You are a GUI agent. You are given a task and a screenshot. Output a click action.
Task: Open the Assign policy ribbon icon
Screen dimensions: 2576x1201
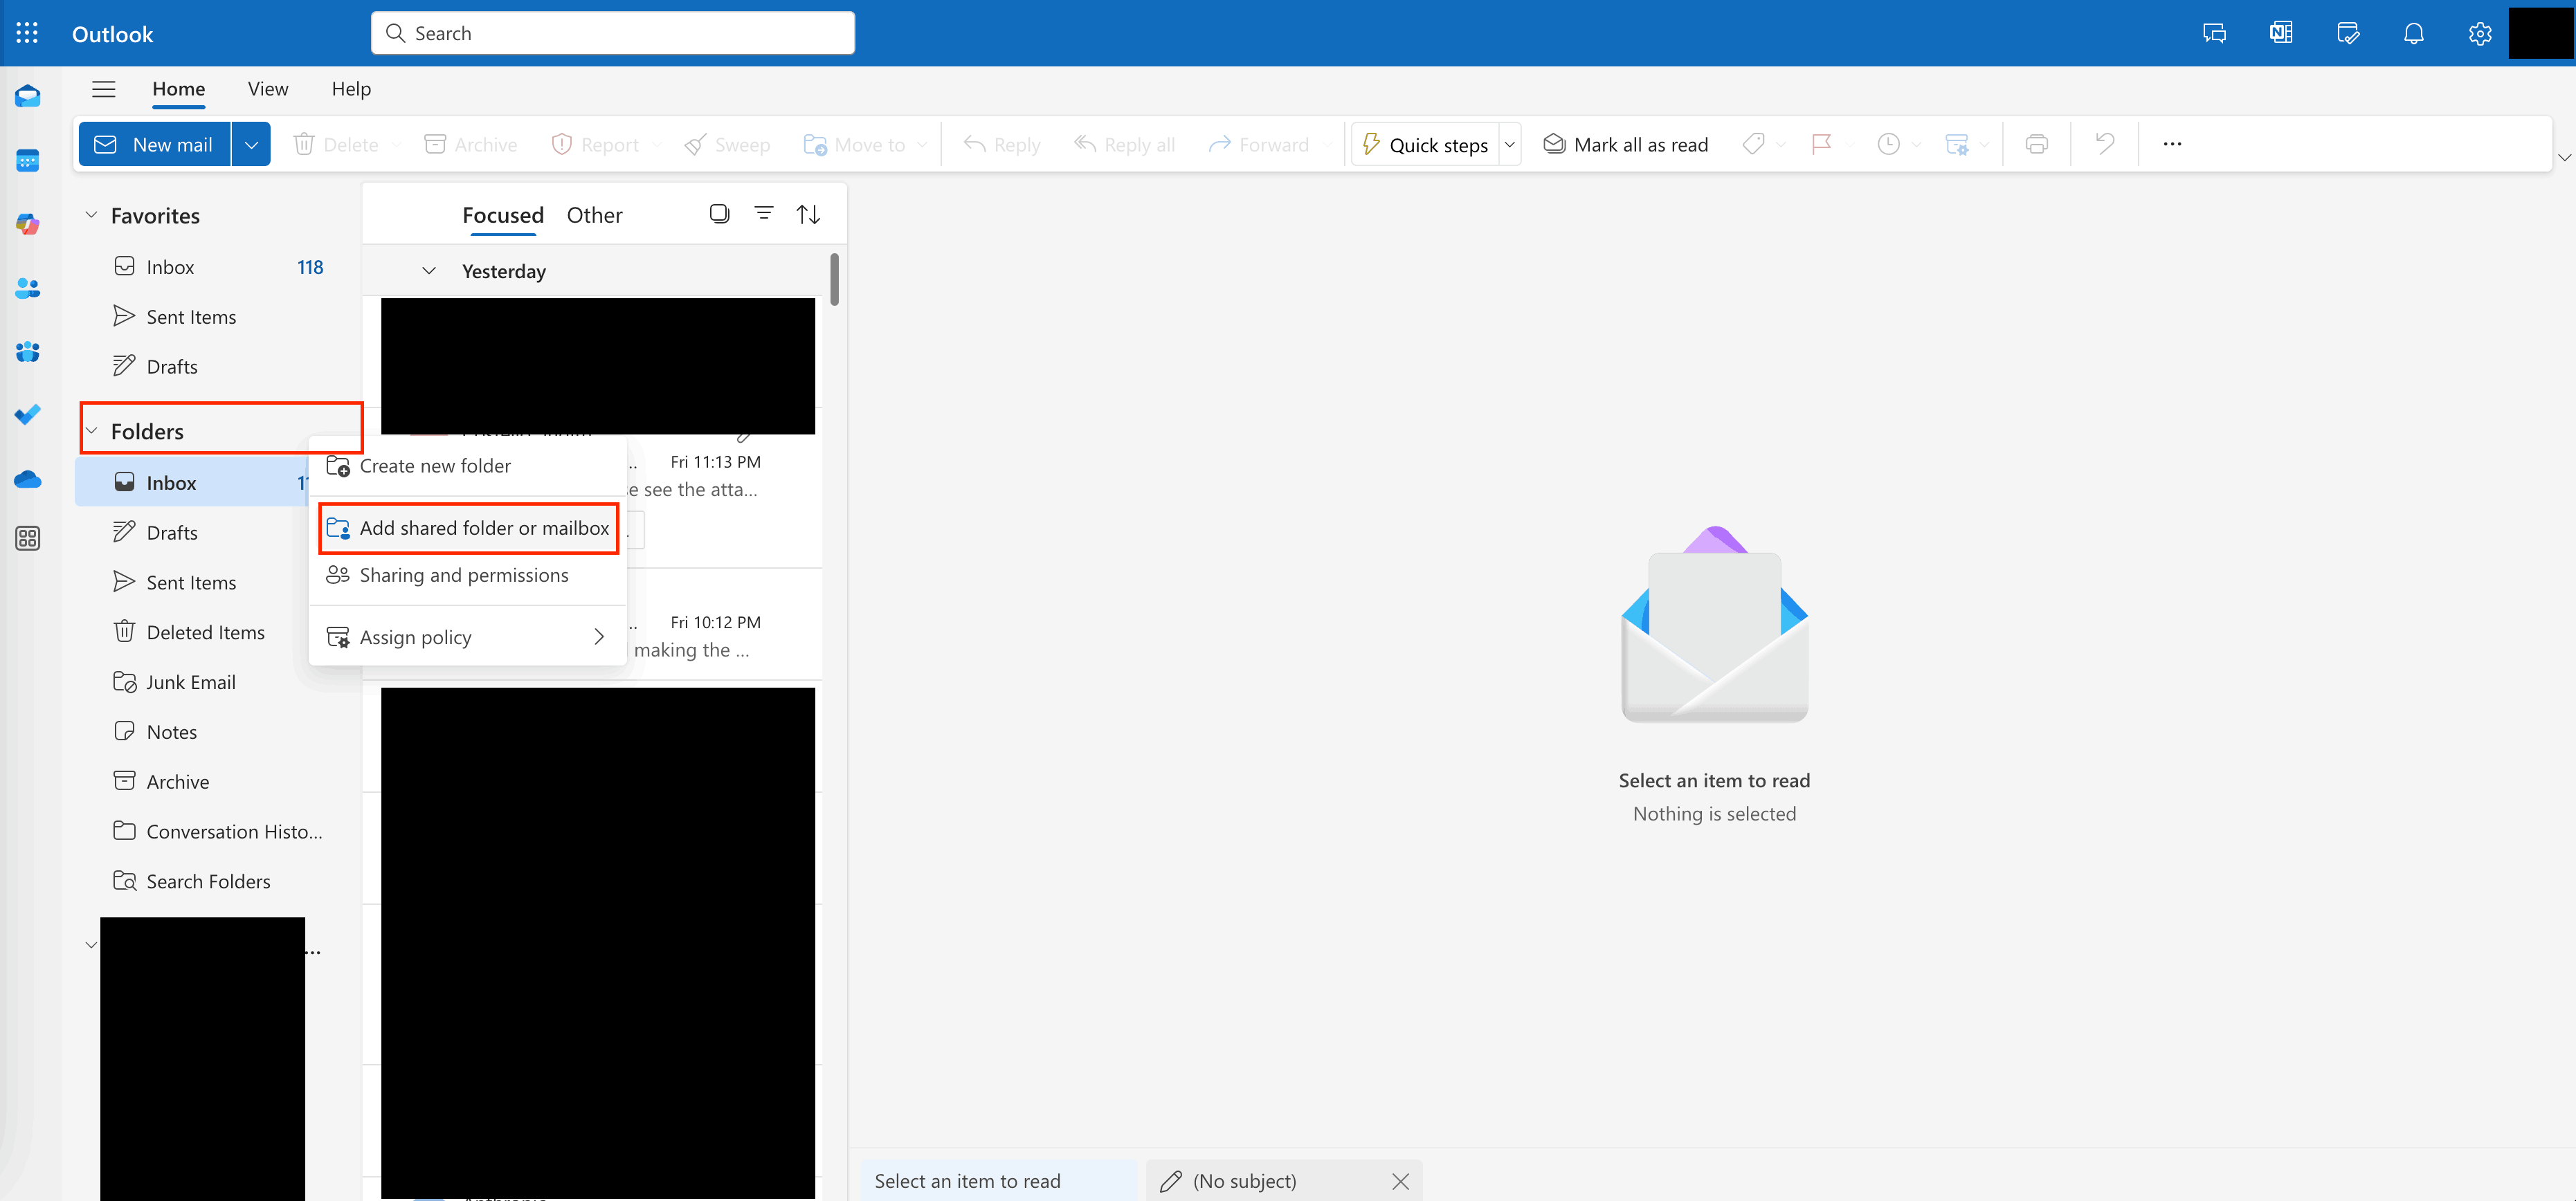(1957, 144)
